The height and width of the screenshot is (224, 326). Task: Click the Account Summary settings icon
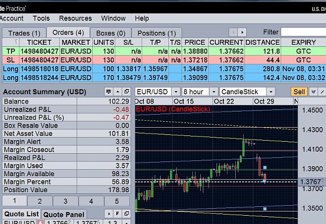(108, 92)
